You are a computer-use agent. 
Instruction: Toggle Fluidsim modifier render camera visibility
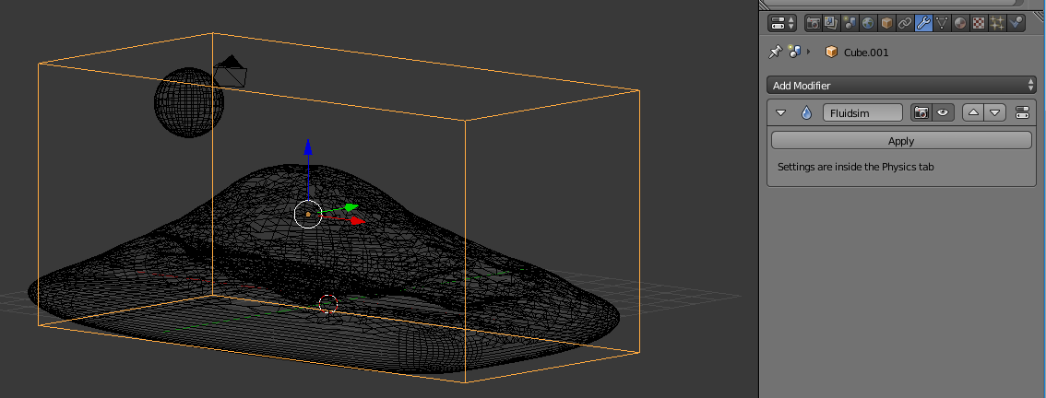921,112
